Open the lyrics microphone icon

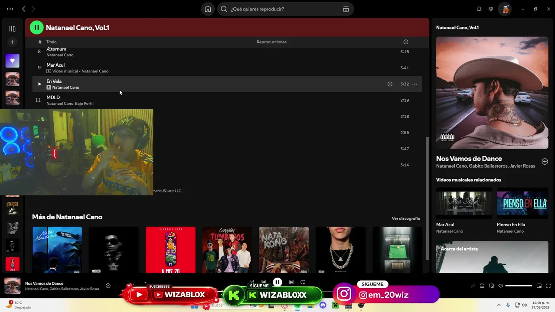tap(473, 286)
